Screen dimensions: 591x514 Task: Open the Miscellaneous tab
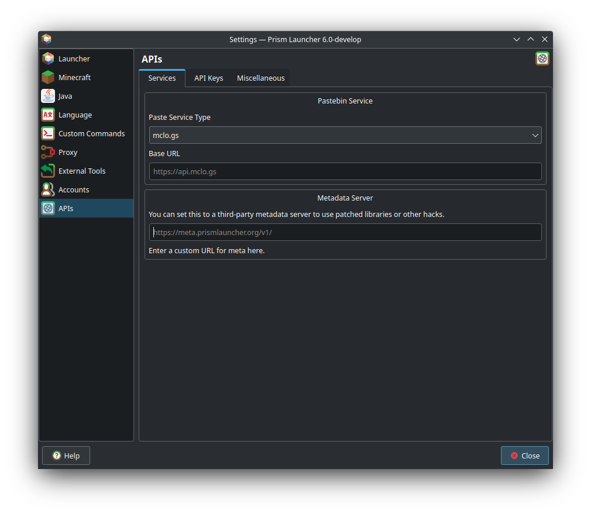point(260,78)
